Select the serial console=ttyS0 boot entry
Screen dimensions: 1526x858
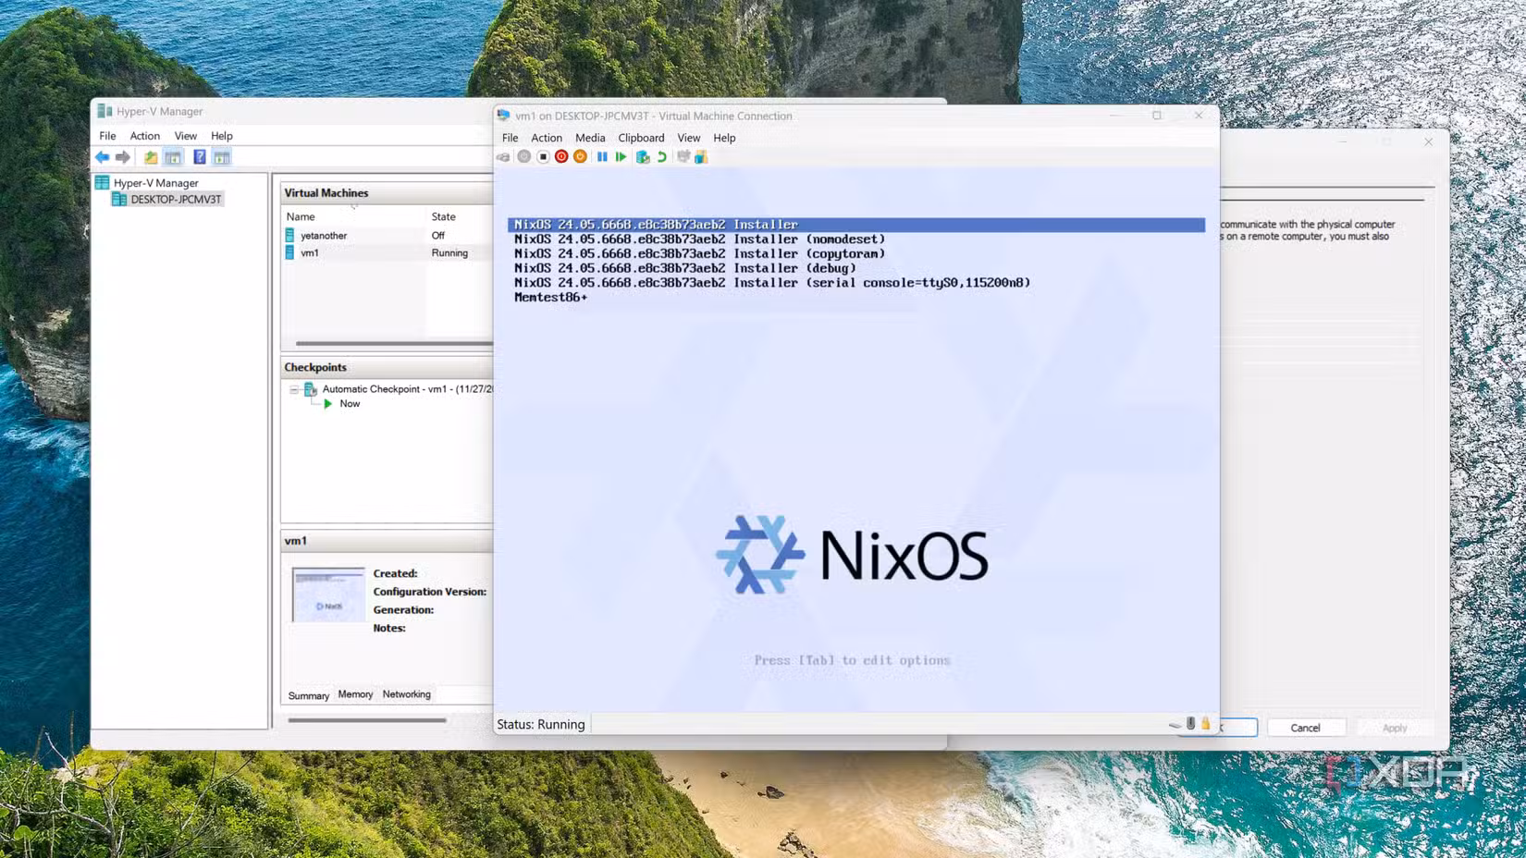pyautogui.click(x=772, y=283)
